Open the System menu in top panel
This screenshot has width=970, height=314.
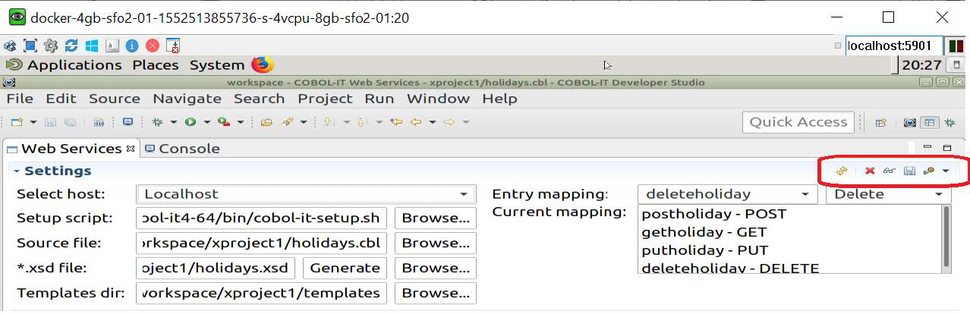click(216, 65)
